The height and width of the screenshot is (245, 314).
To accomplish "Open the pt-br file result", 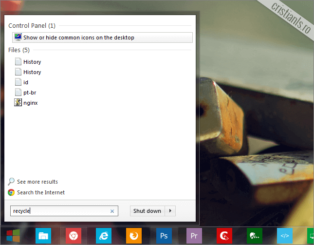I will [x=30, y=93].
